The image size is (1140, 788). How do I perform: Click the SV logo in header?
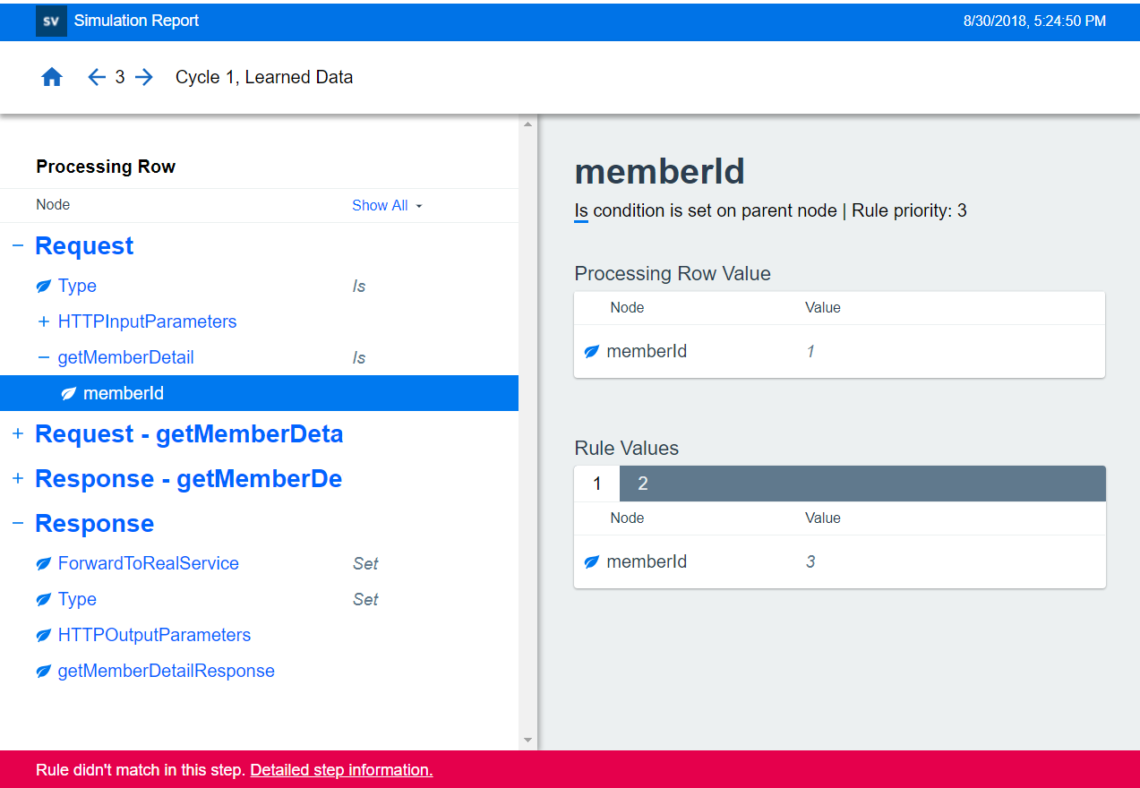tap(51, 21)
